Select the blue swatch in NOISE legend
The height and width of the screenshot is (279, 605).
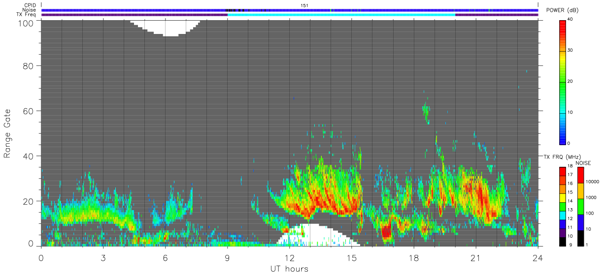581,223
